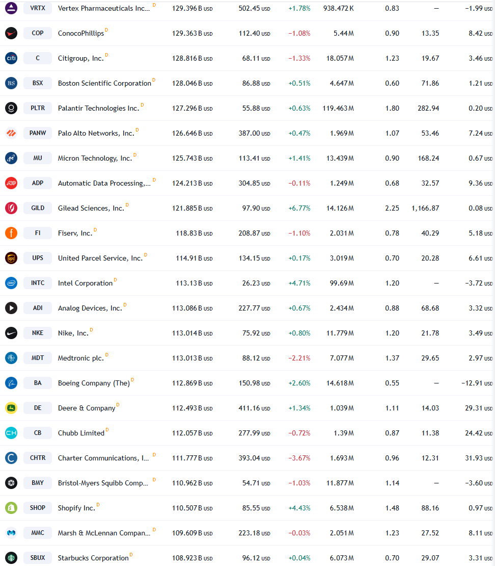Click the Micron Technology logo icon
The height and width of the screenshot is (566, 495).
pos(11,158)
